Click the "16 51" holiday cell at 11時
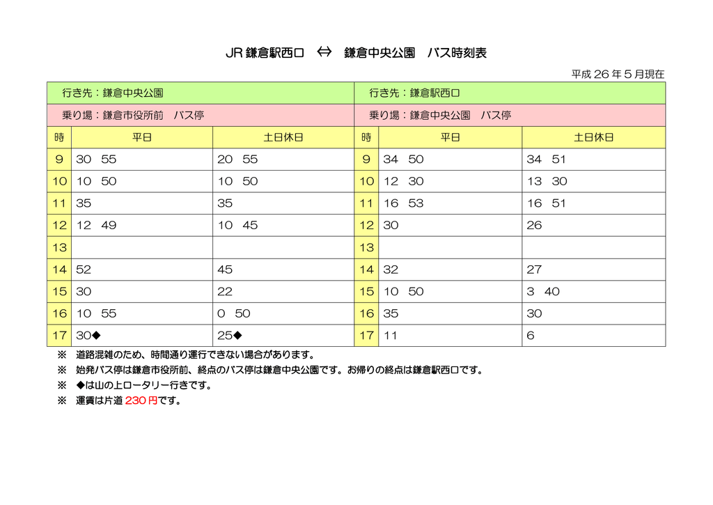This screenshot has height=505, width=713. (594, 203)
